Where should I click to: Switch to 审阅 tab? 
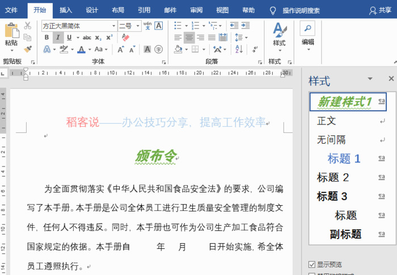[196, 10]
